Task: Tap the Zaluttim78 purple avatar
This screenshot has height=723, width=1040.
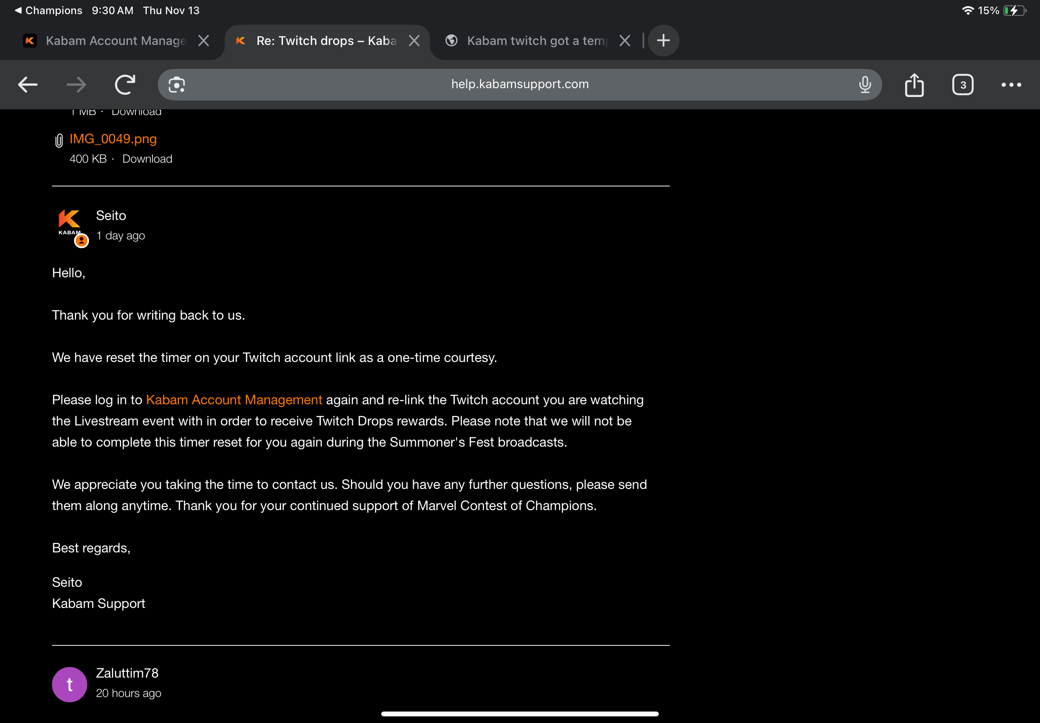Action: (69, 685)
